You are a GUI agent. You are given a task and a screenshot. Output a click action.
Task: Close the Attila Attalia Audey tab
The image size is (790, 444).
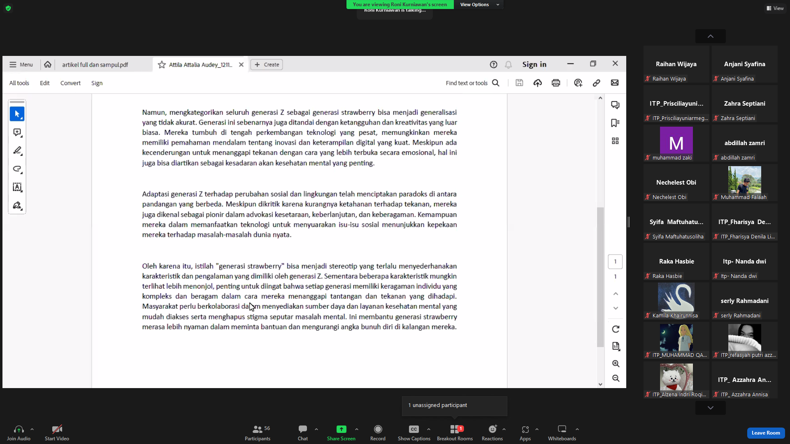[x=241, y=65]
